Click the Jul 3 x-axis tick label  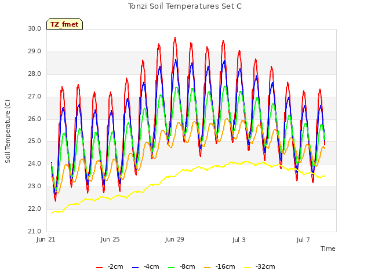[239, 240]
